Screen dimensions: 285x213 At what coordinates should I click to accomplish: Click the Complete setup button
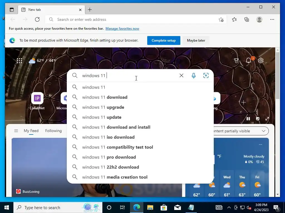tap(164, 40)
